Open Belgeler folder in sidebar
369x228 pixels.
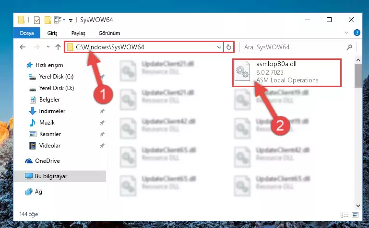pyautogui.click(x=49, y=100)
